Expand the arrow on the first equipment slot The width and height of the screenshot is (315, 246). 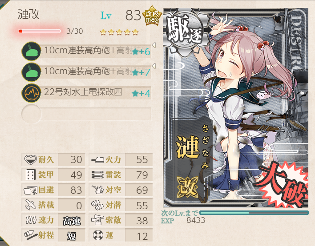154,45
